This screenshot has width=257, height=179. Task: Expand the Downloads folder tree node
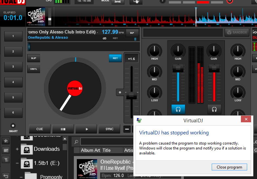(17, 149)
